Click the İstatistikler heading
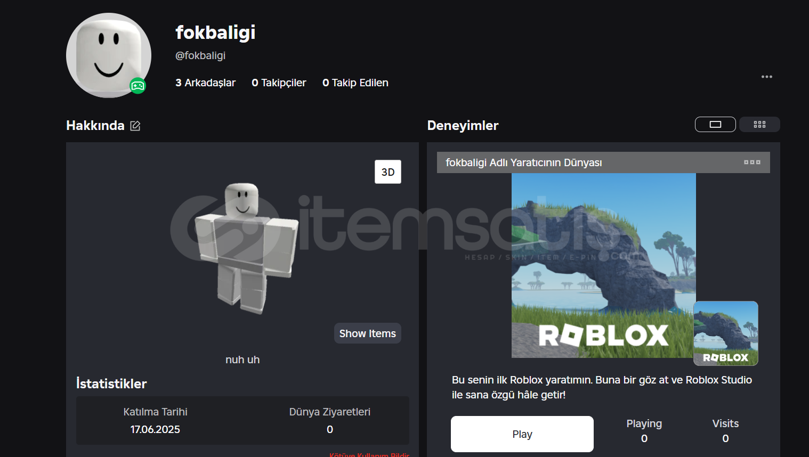The height and width of the screenshot is (457, 809). 111,383
